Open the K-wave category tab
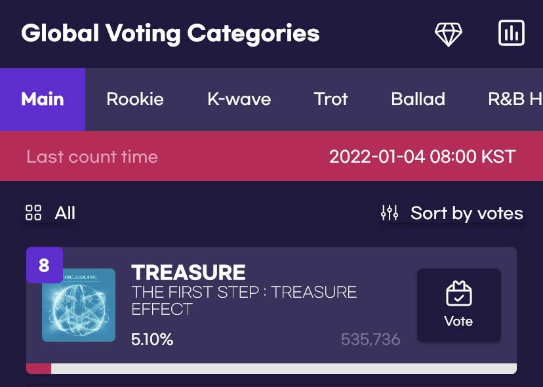 (x=239, y=100)
